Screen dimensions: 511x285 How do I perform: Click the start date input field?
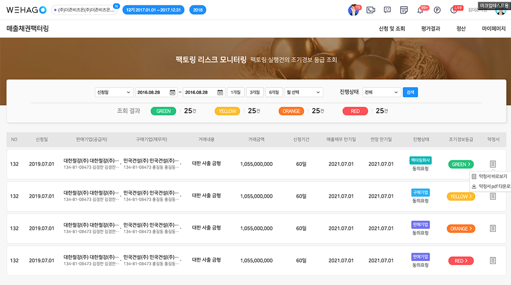(x=152, y=92)
